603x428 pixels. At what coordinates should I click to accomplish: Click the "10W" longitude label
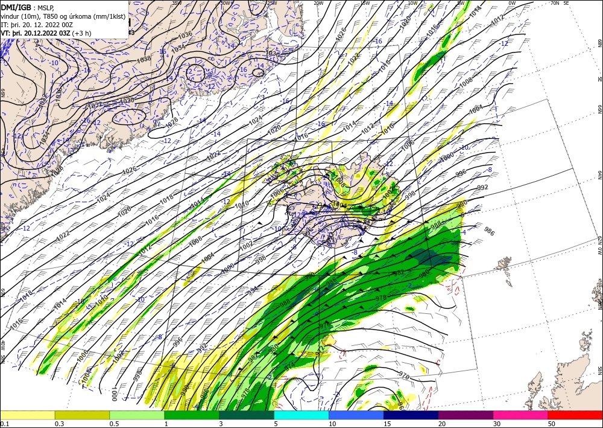(x=412, y=2)
